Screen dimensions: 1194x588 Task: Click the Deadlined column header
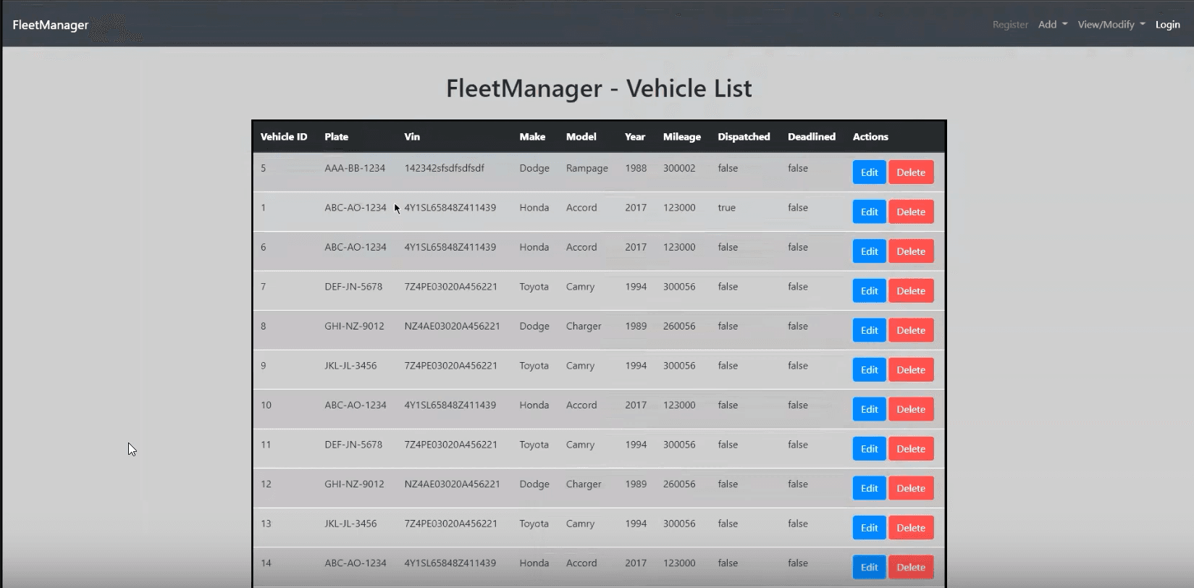(x=812, y=137)
